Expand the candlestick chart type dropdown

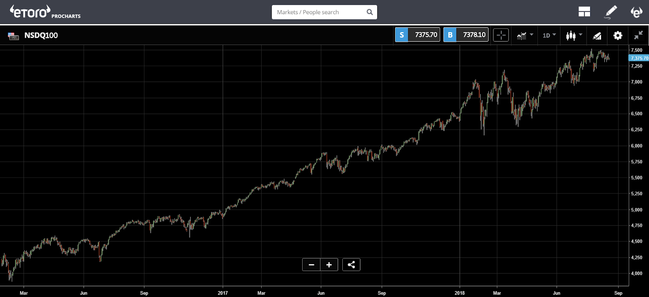tap(574, 36)
